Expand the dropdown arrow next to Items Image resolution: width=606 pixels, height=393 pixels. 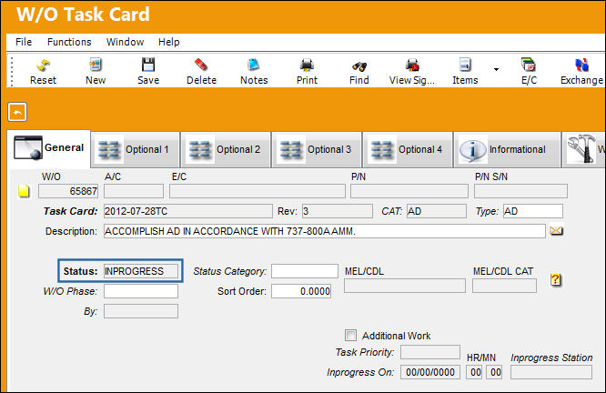496,69
